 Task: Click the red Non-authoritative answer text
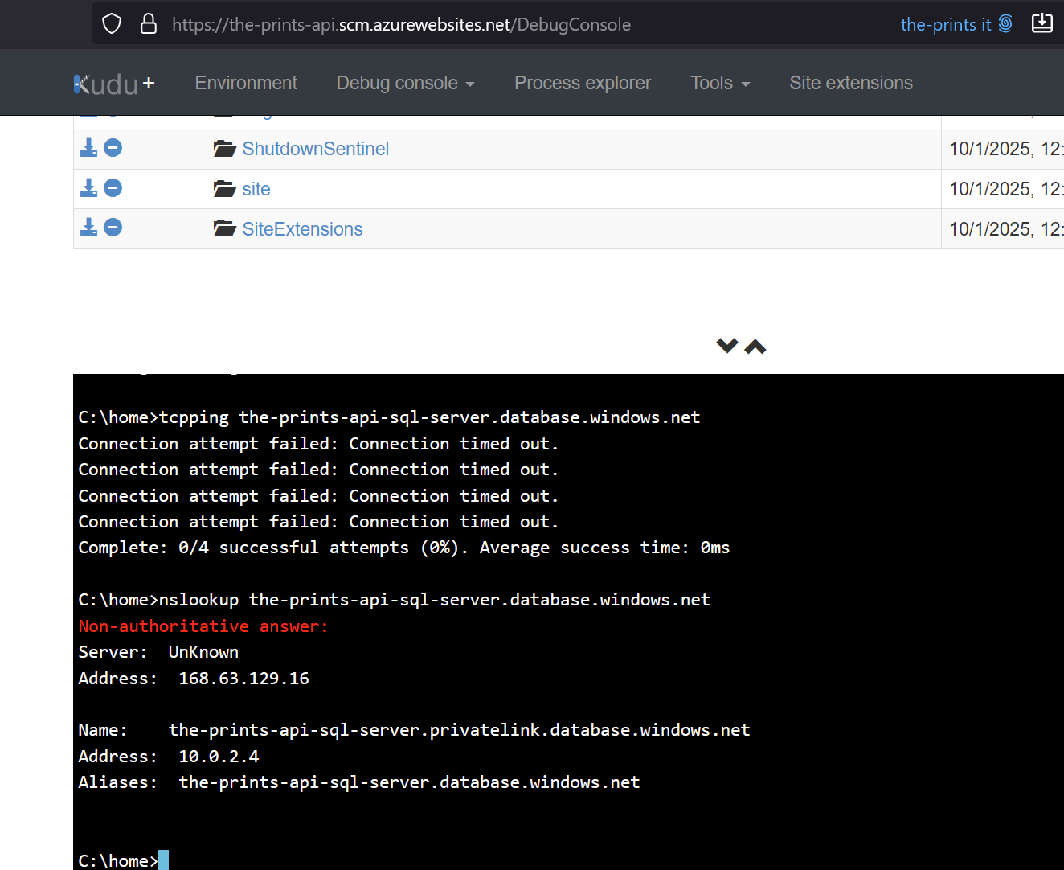click(203, 626)
